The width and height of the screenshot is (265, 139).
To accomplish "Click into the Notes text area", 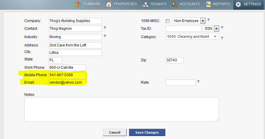I will 121,109.
